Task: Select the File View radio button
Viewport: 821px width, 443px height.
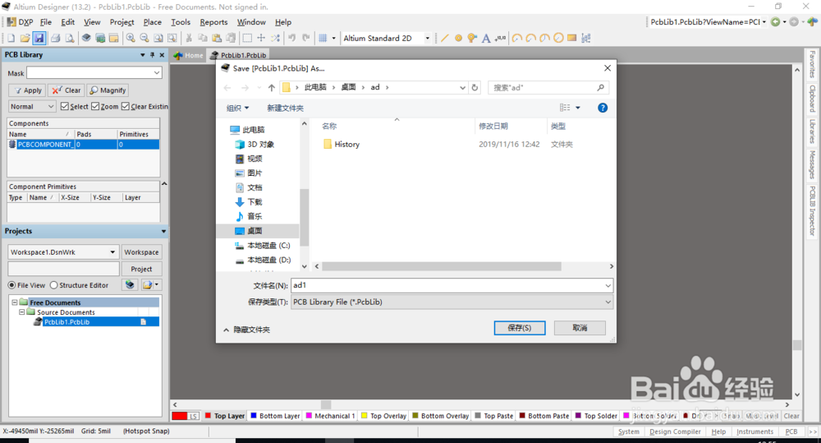Action: (11, 285)
